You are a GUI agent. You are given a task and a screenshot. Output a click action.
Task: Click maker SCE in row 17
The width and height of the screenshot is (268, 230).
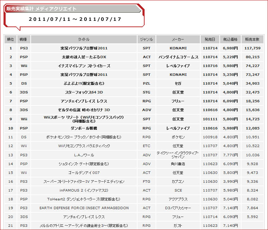click(178, 190)
